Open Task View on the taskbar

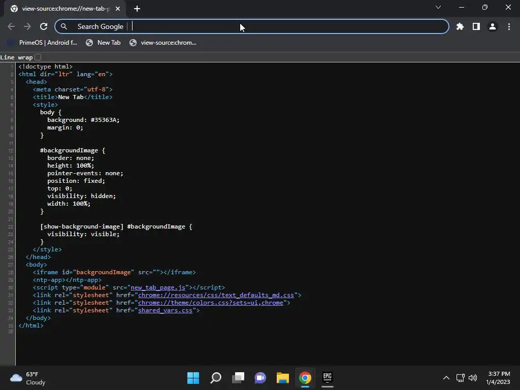(238, 378)
